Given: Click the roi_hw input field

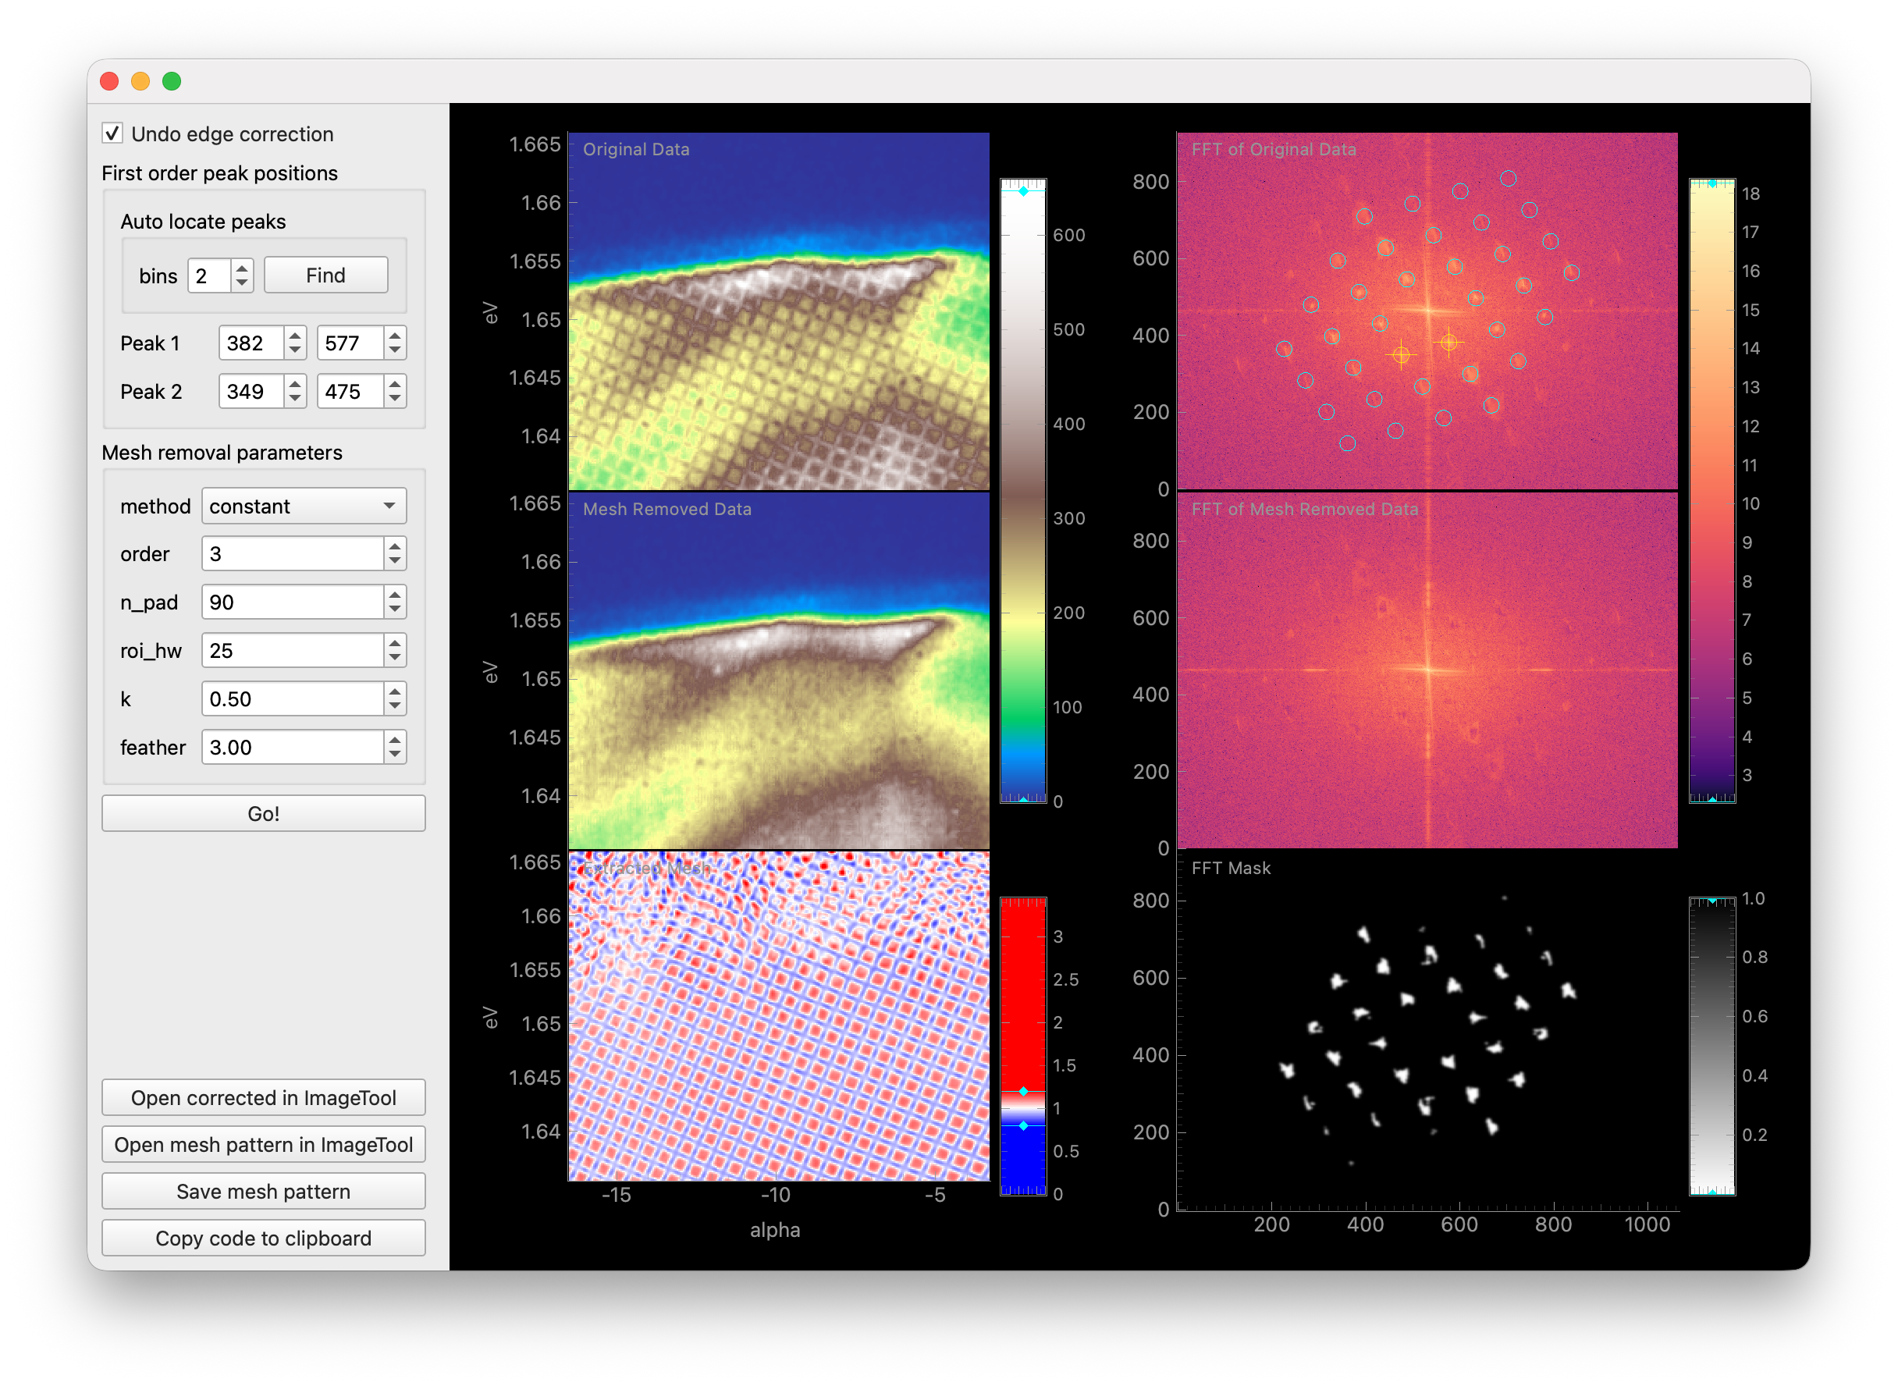Looking at the screenshot, I should point(293,651).
